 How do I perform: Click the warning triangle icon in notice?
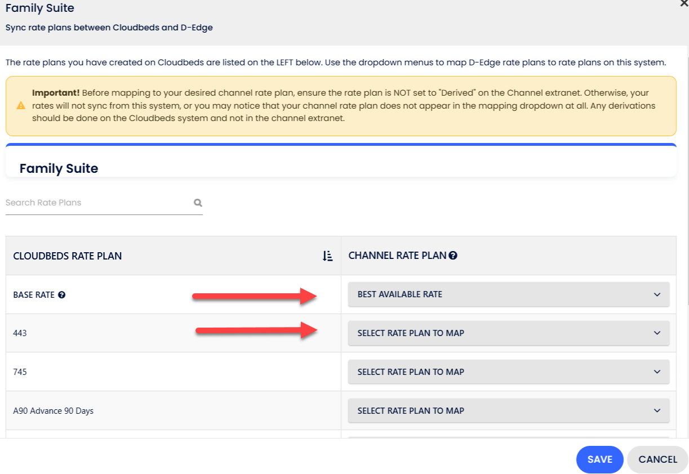coord(21,105)
